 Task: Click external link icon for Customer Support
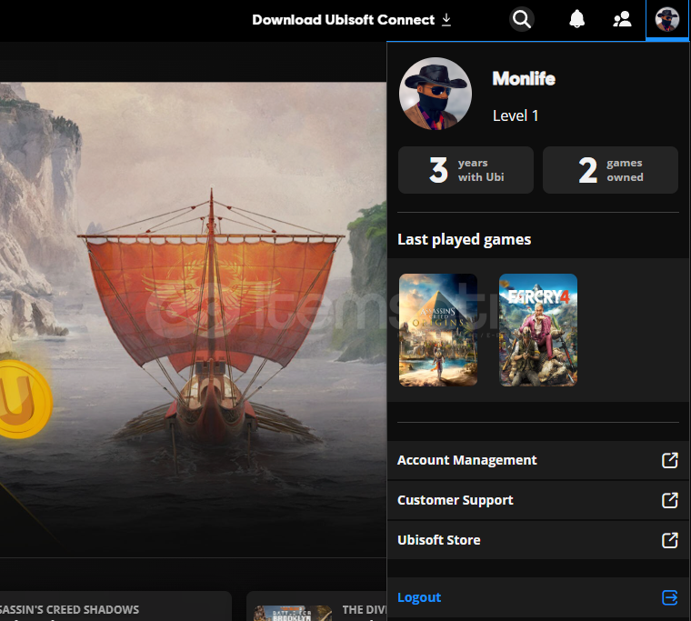click(x=670, y=500)
